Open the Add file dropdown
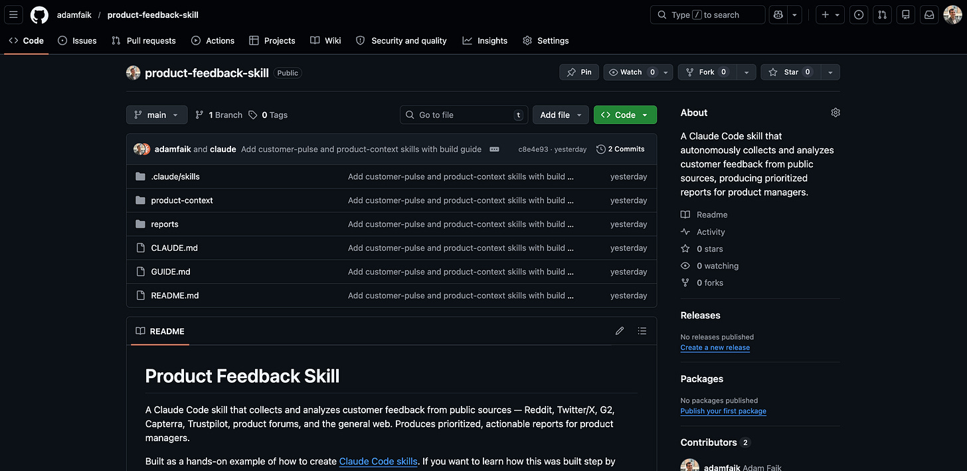The width and height of the screenshot is (967, 471). (x=560, y=114)
